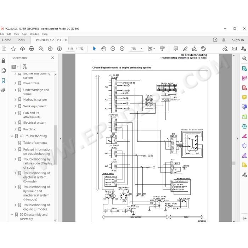Expand Undercarriage and frame bookmark
Screen dimensions: 248x248
(x=15, y=90)
